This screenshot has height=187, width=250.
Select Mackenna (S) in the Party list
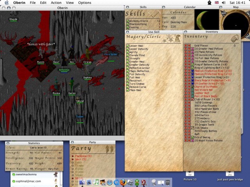pyautogui.click(x=83, y=156)
